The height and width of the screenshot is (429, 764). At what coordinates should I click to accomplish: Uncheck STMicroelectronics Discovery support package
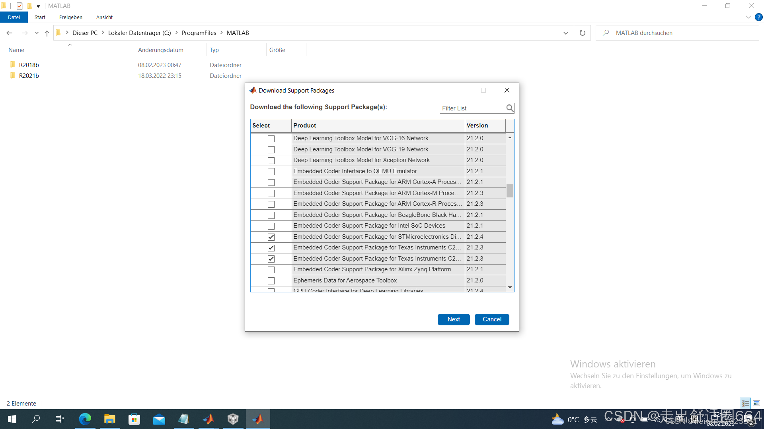point(271,237)
